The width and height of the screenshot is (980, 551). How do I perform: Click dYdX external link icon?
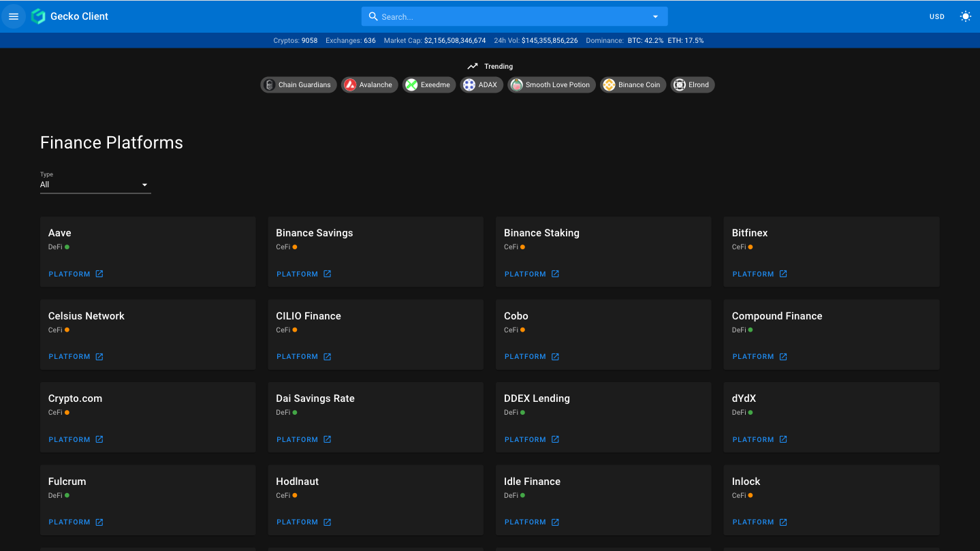coord(783,439)
